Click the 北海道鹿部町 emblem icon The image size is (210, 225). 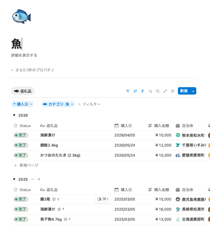click(x=178, y=219)
